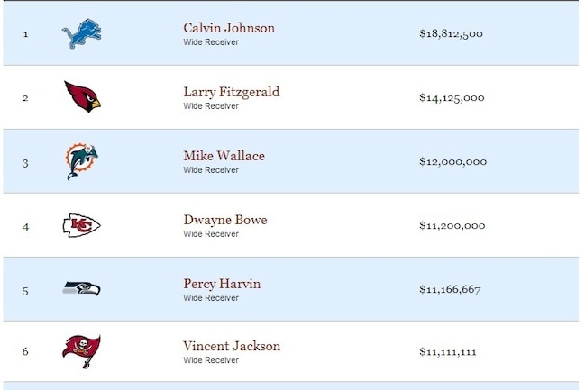Viewport: 585px width, 390px height.
Task: Click the Vincent Jackson name link
Action: tap(232, 346)
